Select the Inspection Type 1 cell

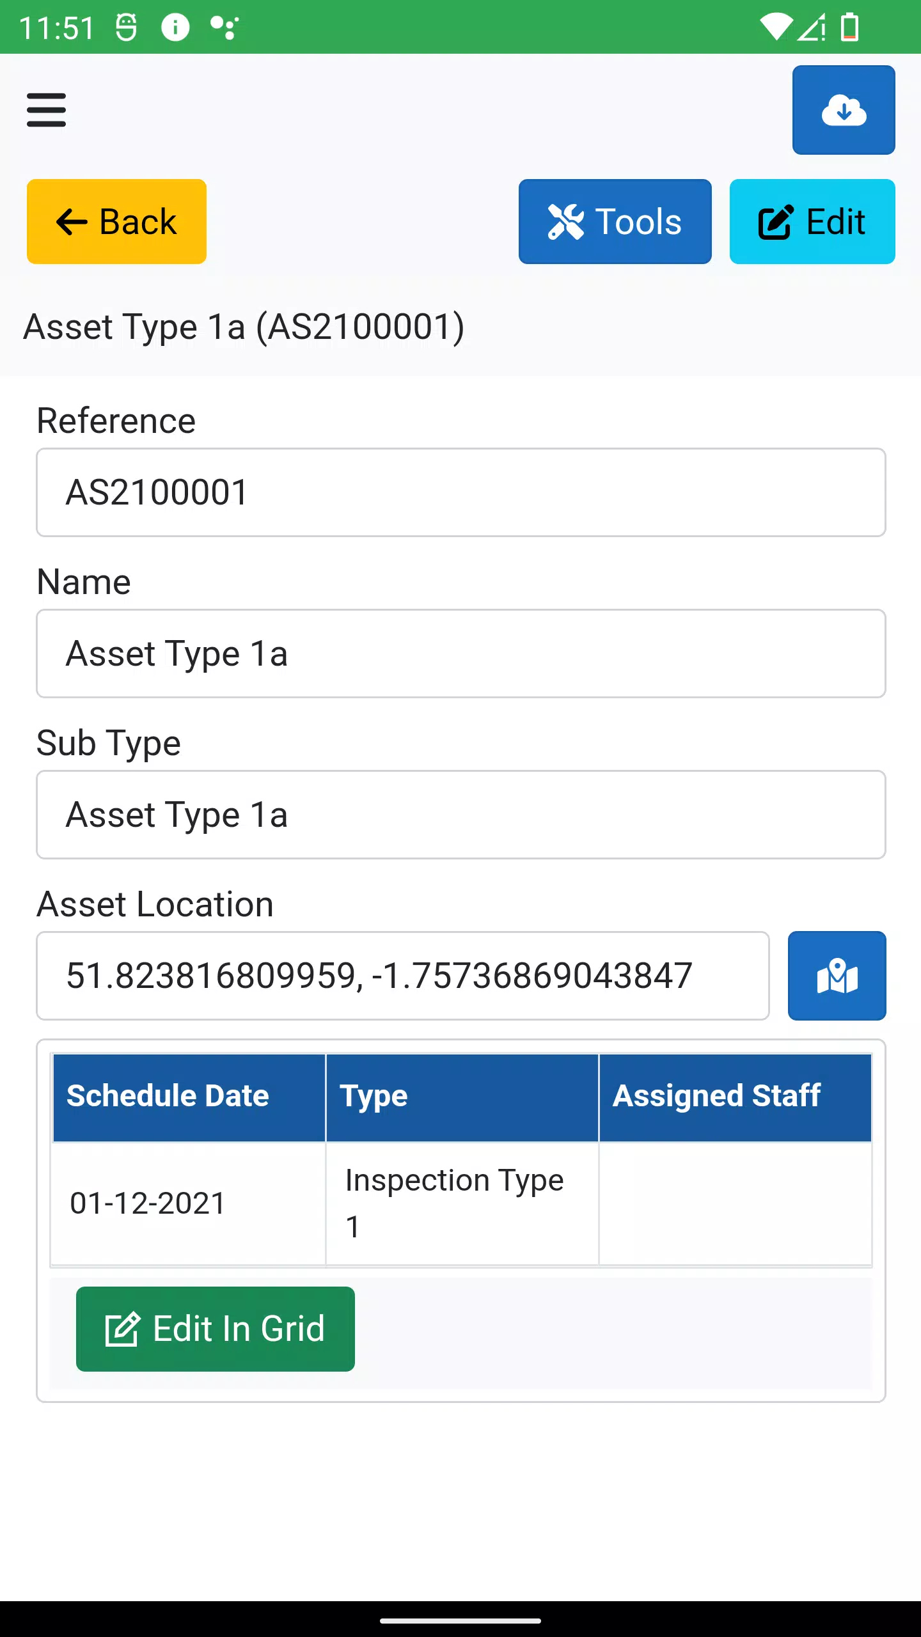[462, 1203]
